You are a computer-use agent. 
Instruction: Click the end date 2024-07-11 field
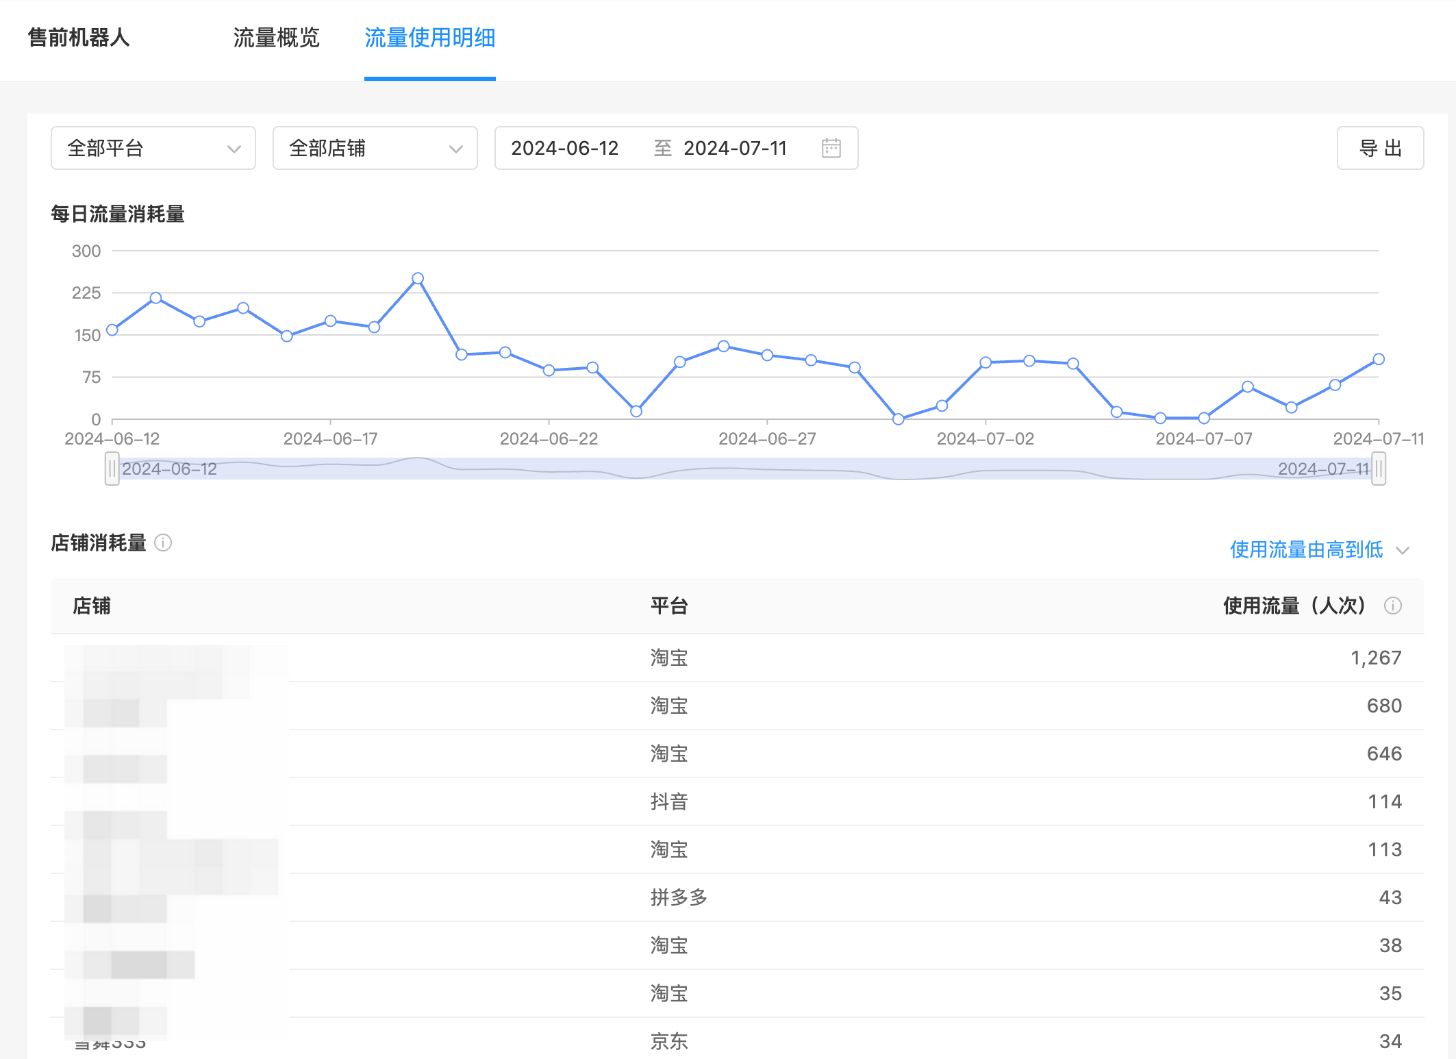[x=736, y=148]
